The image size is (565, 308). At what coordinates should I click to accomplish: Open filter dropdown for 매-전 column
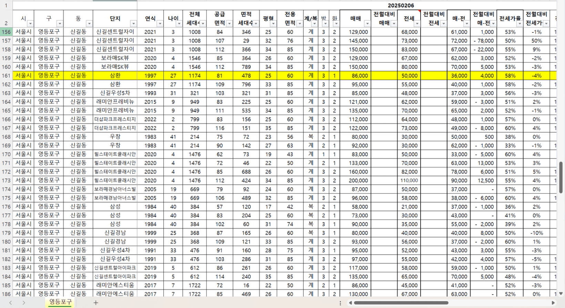[466, 23]
